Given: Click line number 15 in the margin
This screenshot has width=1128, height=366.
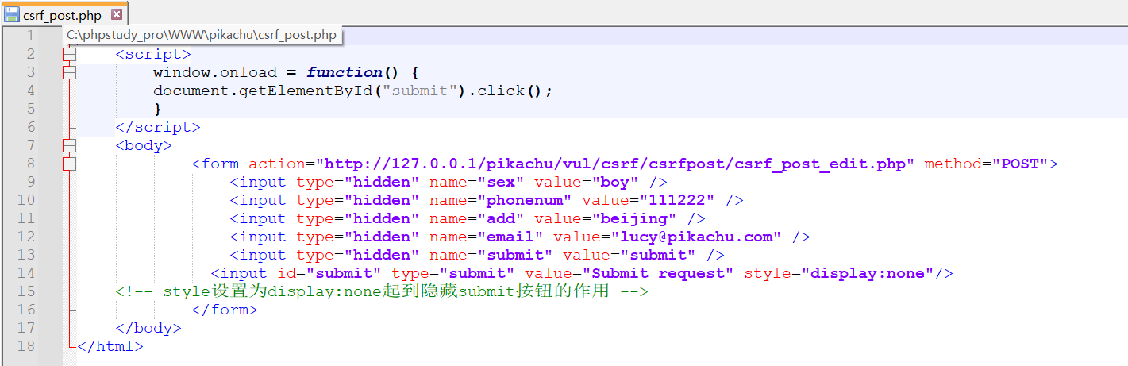Looking at the screenshot, I should click(x=26, y=291).
